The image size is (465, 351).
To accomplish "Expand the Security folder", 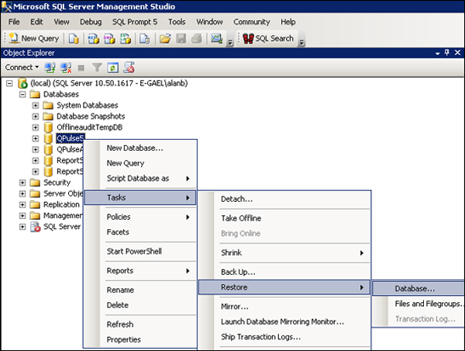I will coord(22,182).
